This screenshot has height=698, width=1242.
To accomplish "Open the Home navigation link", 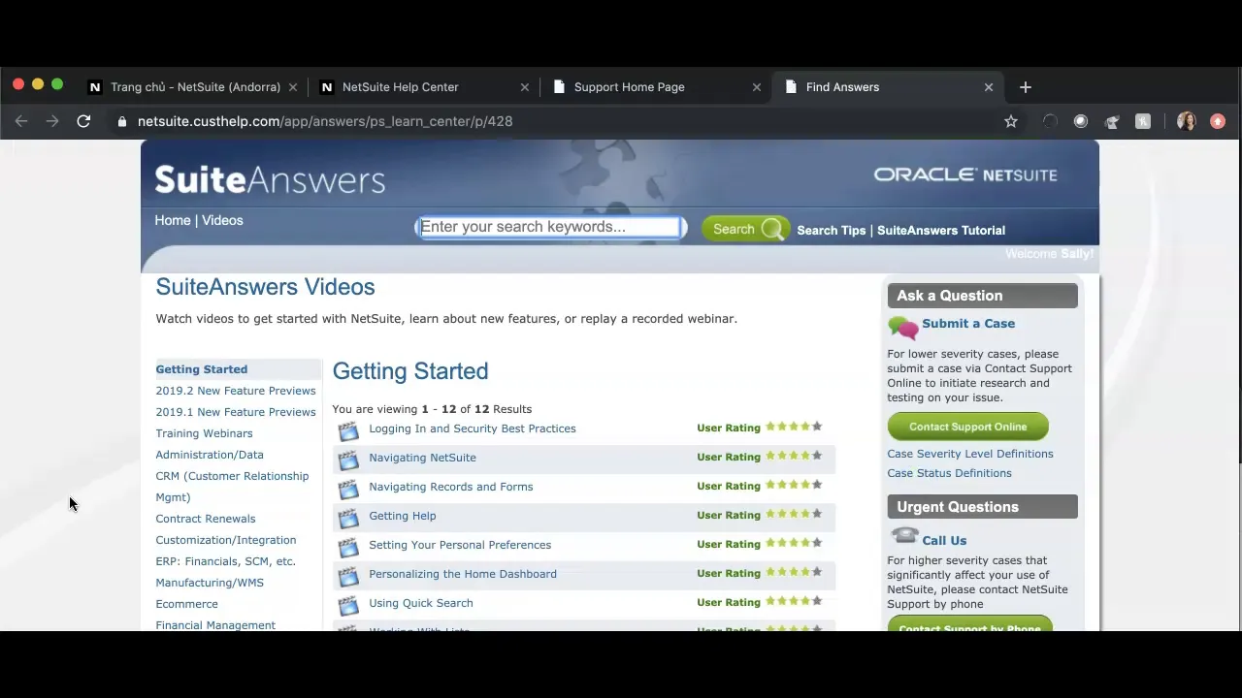I will [173, 220].
